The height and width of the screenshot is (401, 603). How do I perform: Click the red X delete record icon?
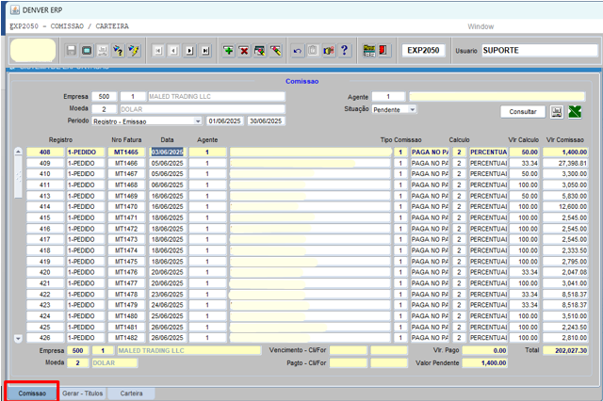point(244,50)
